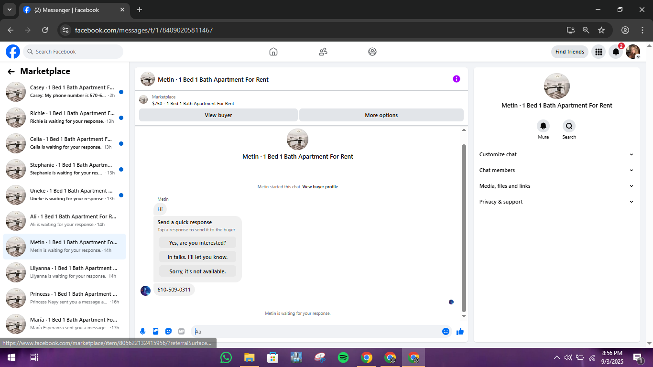Expand the Privacy & support section
The height and width of the screenshot is (367, 653).
[x=556, y=202]
